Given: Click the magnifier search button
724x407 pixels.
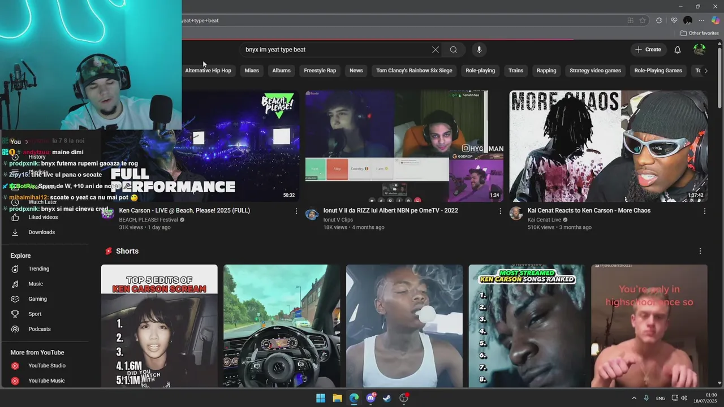Looking at the screenshot, I should (x=454, y=50).
